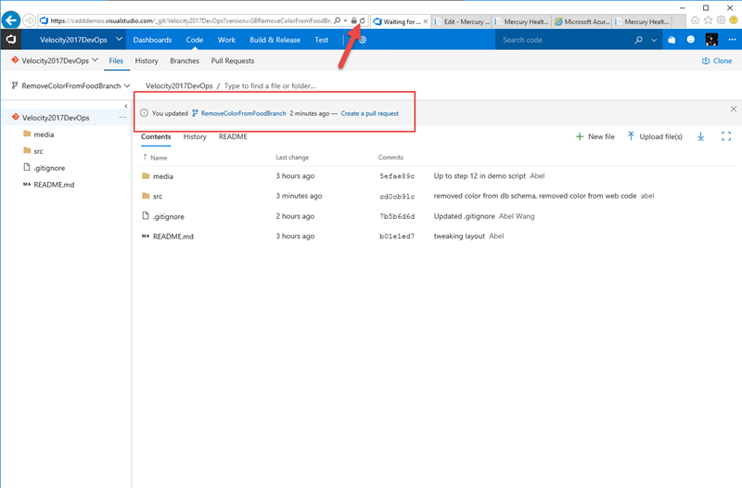This screenshot has width=742, height=488.
Task: Open the shopping bag marketplace icon
Action: (x=672, y=40)
